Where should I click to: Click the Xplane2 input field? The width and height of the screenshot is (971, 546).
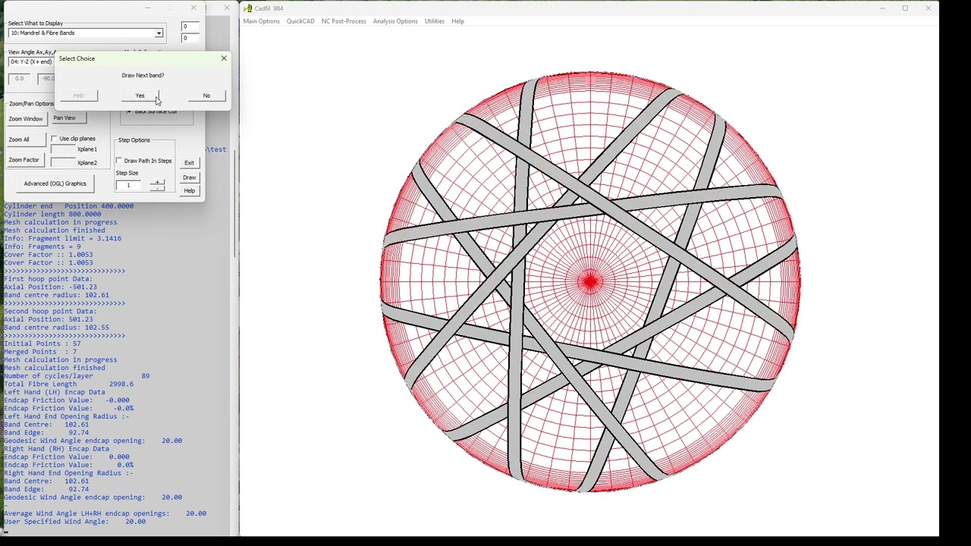pyautogui.click(x=63, y=162)
